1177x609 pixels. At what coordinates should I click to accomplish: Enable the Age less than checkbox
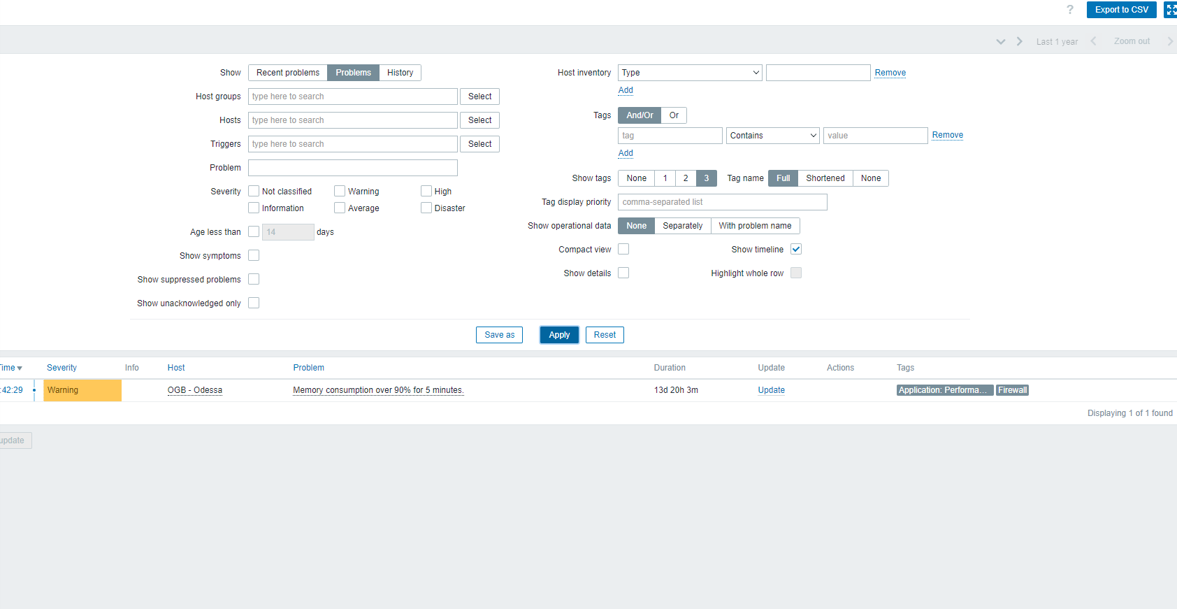coord(254,231)
